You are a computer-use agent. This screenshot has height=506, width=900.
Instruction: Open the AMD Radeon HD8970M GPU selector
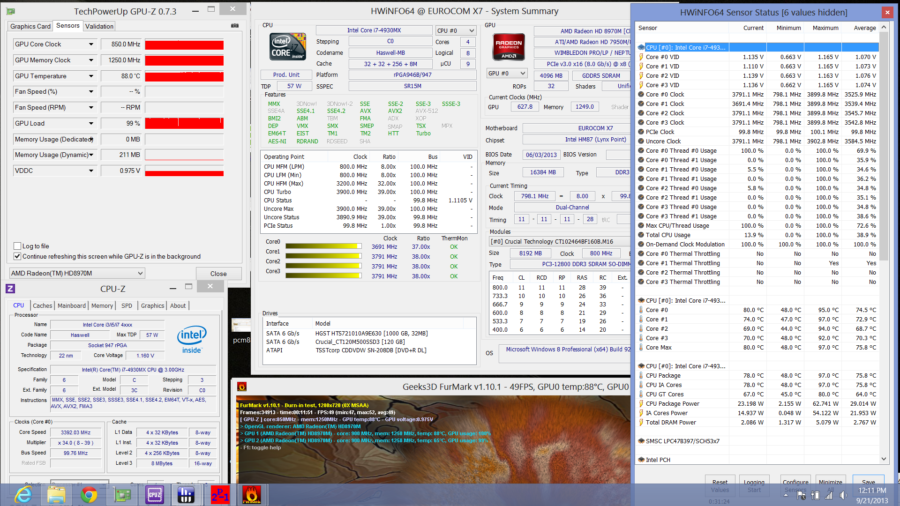(x=77, y=273)
